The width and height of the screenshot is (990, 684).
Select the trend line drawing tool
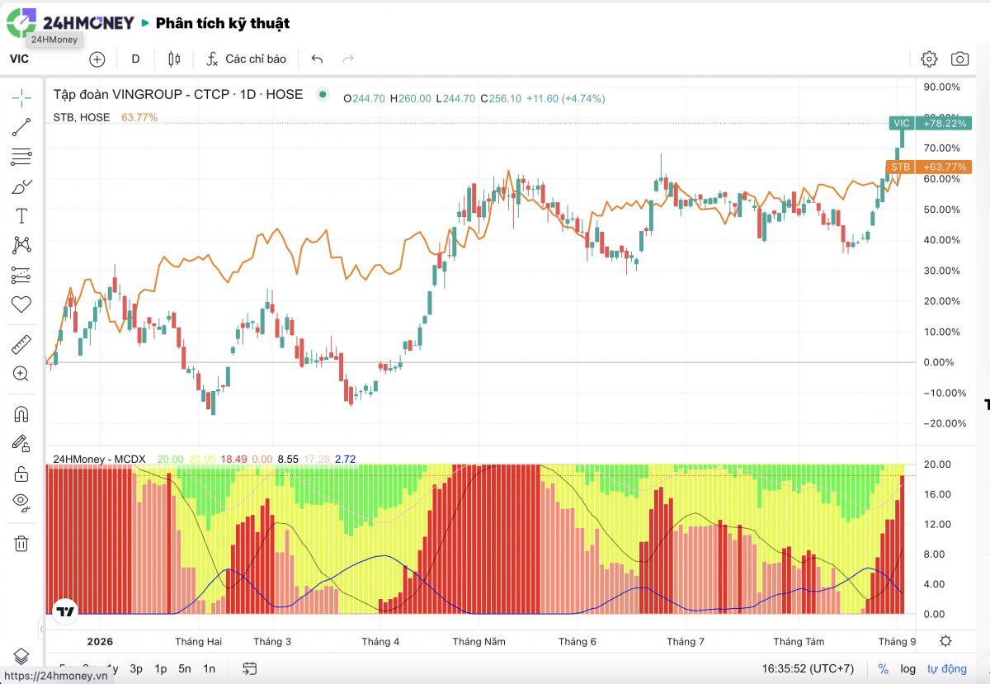(x=21, y=127)
